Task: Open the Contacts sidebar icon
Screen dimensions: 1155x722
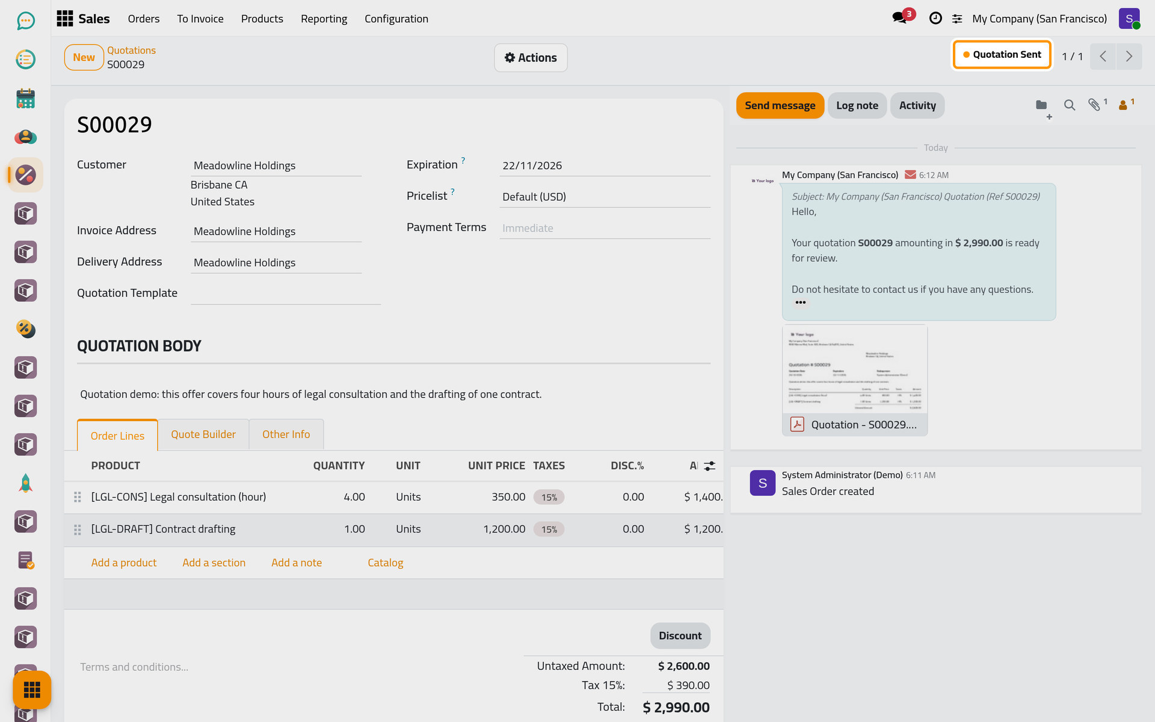Action: (x=25, y=137)
